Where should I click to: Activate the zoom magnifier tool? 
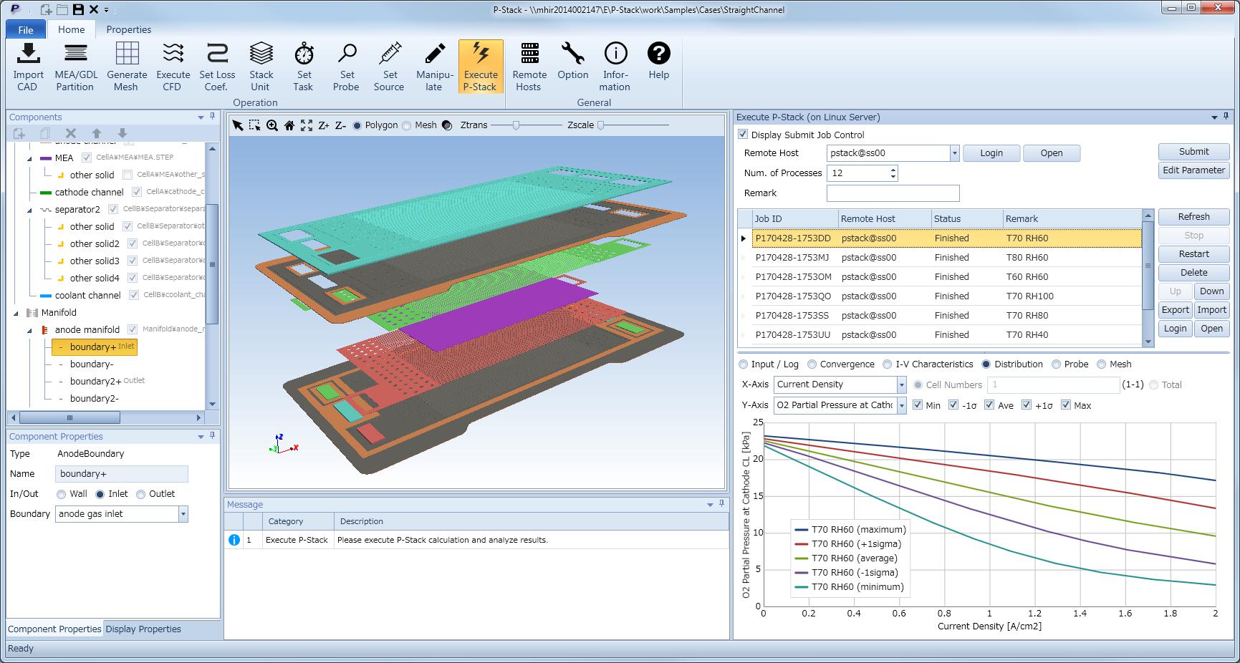[272, 125]
